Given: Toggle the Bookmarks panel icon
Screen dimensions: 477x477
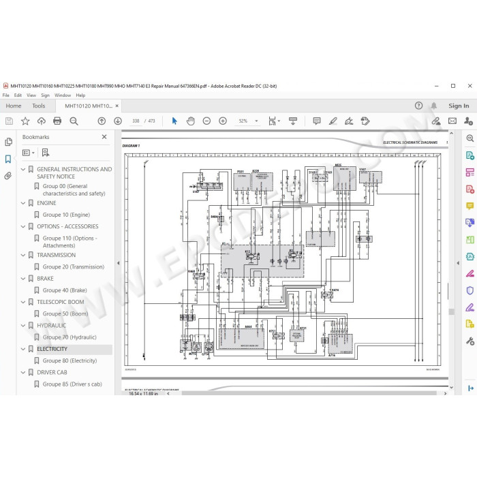Looking at the screenshot, I should (x=8, y=159).
